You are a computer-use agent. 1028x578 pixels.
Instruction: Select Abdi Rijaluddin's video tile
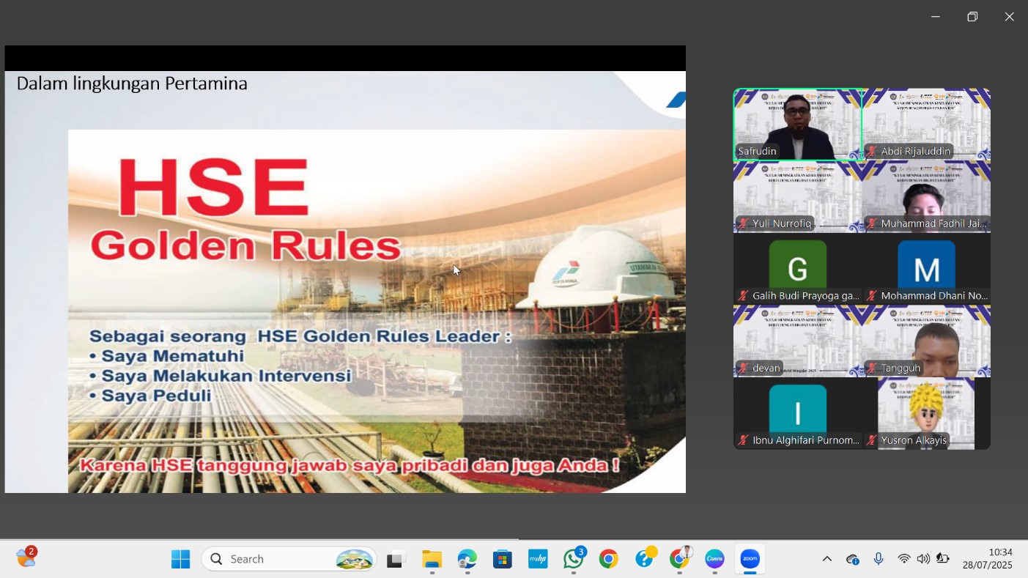[x=926, y=124]
